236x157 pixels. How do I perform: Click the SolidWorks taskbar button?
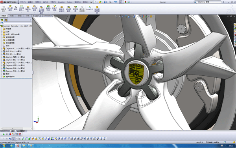click(18, 146)
